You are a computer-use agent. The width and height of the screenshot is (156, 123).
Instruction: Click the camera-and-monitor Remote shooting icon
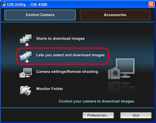(x=26, y=73)
